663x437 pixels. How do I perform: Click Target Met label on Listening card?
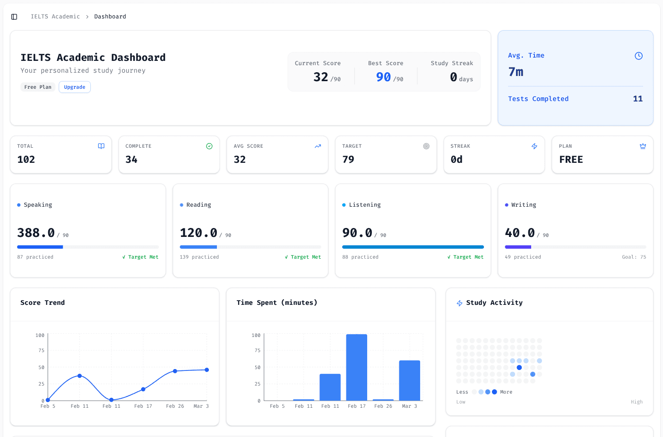click(465, 257)
